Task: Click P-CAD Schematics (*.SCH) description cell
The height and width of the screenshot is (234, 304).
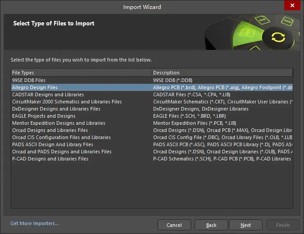Action: pos(222,159)
